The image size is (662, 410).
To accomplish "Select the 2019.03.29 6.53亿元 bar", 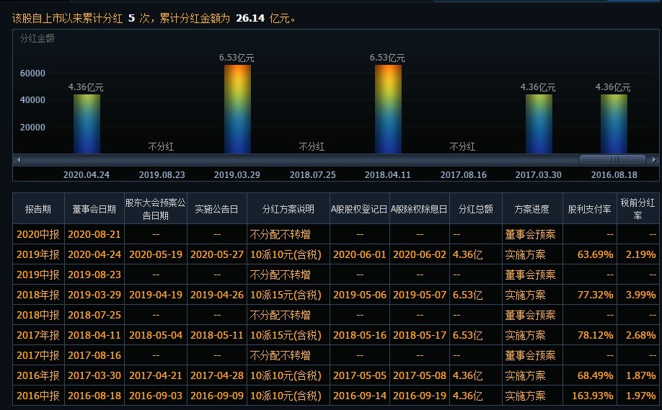I will 237,110.
